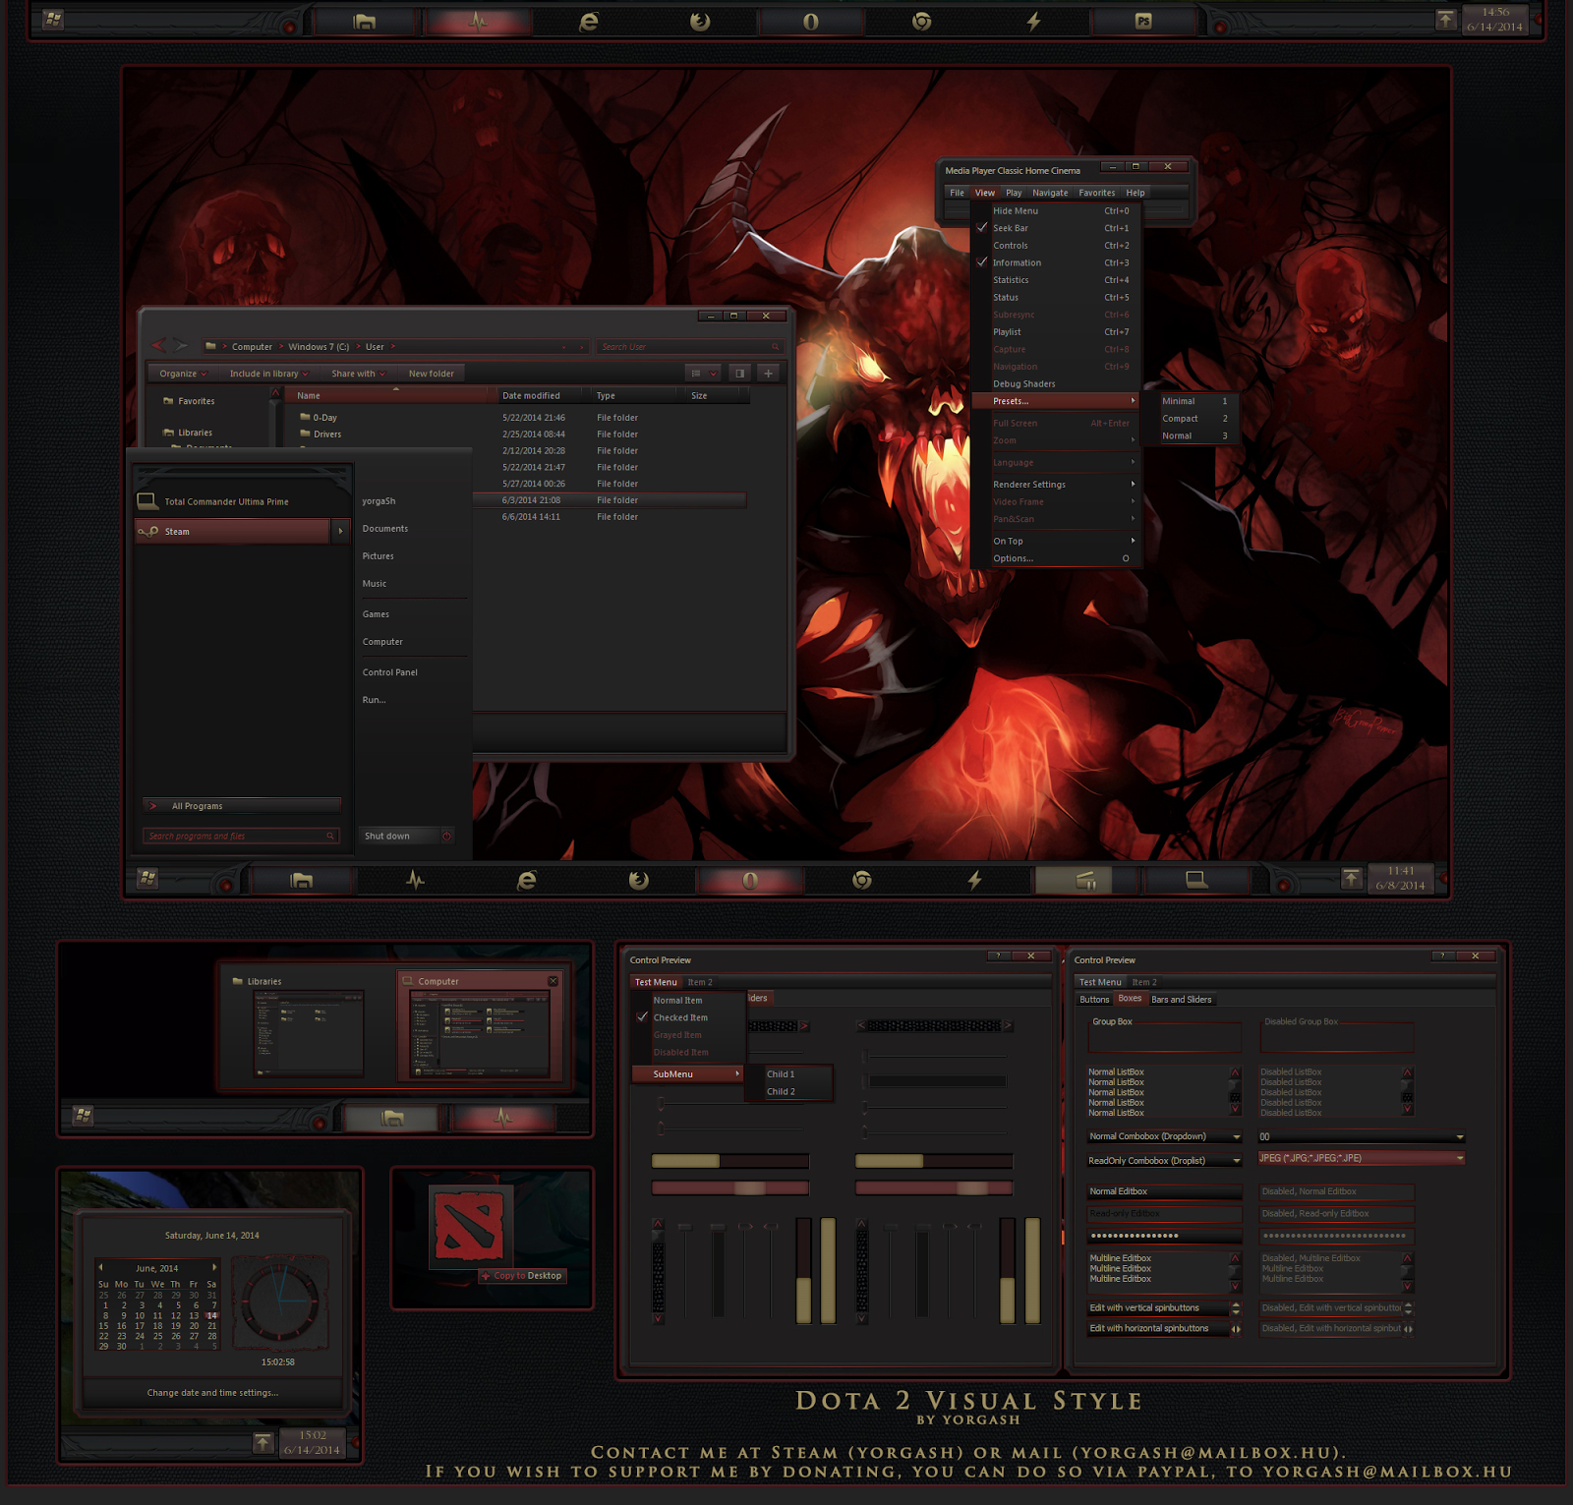Expand the Normal Combobox (Dropdown)

click(1237, 1136)
